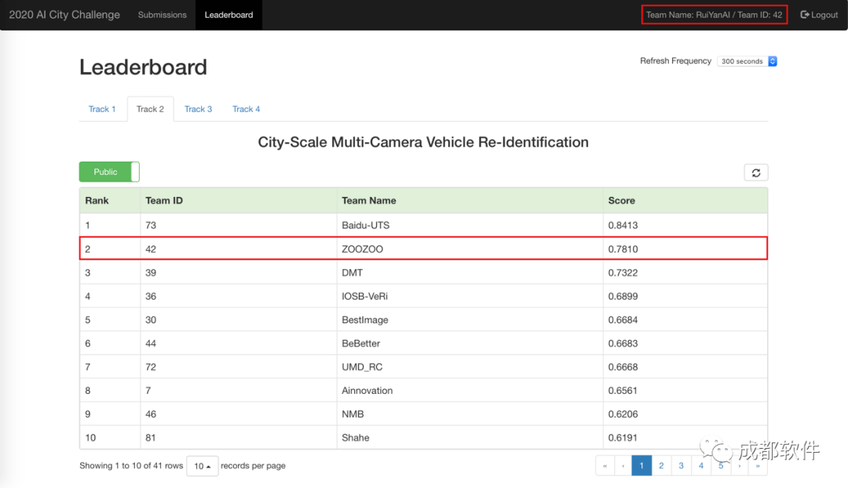
Task: Open the 2020 AI City Challenge home link
Action: 64,15
